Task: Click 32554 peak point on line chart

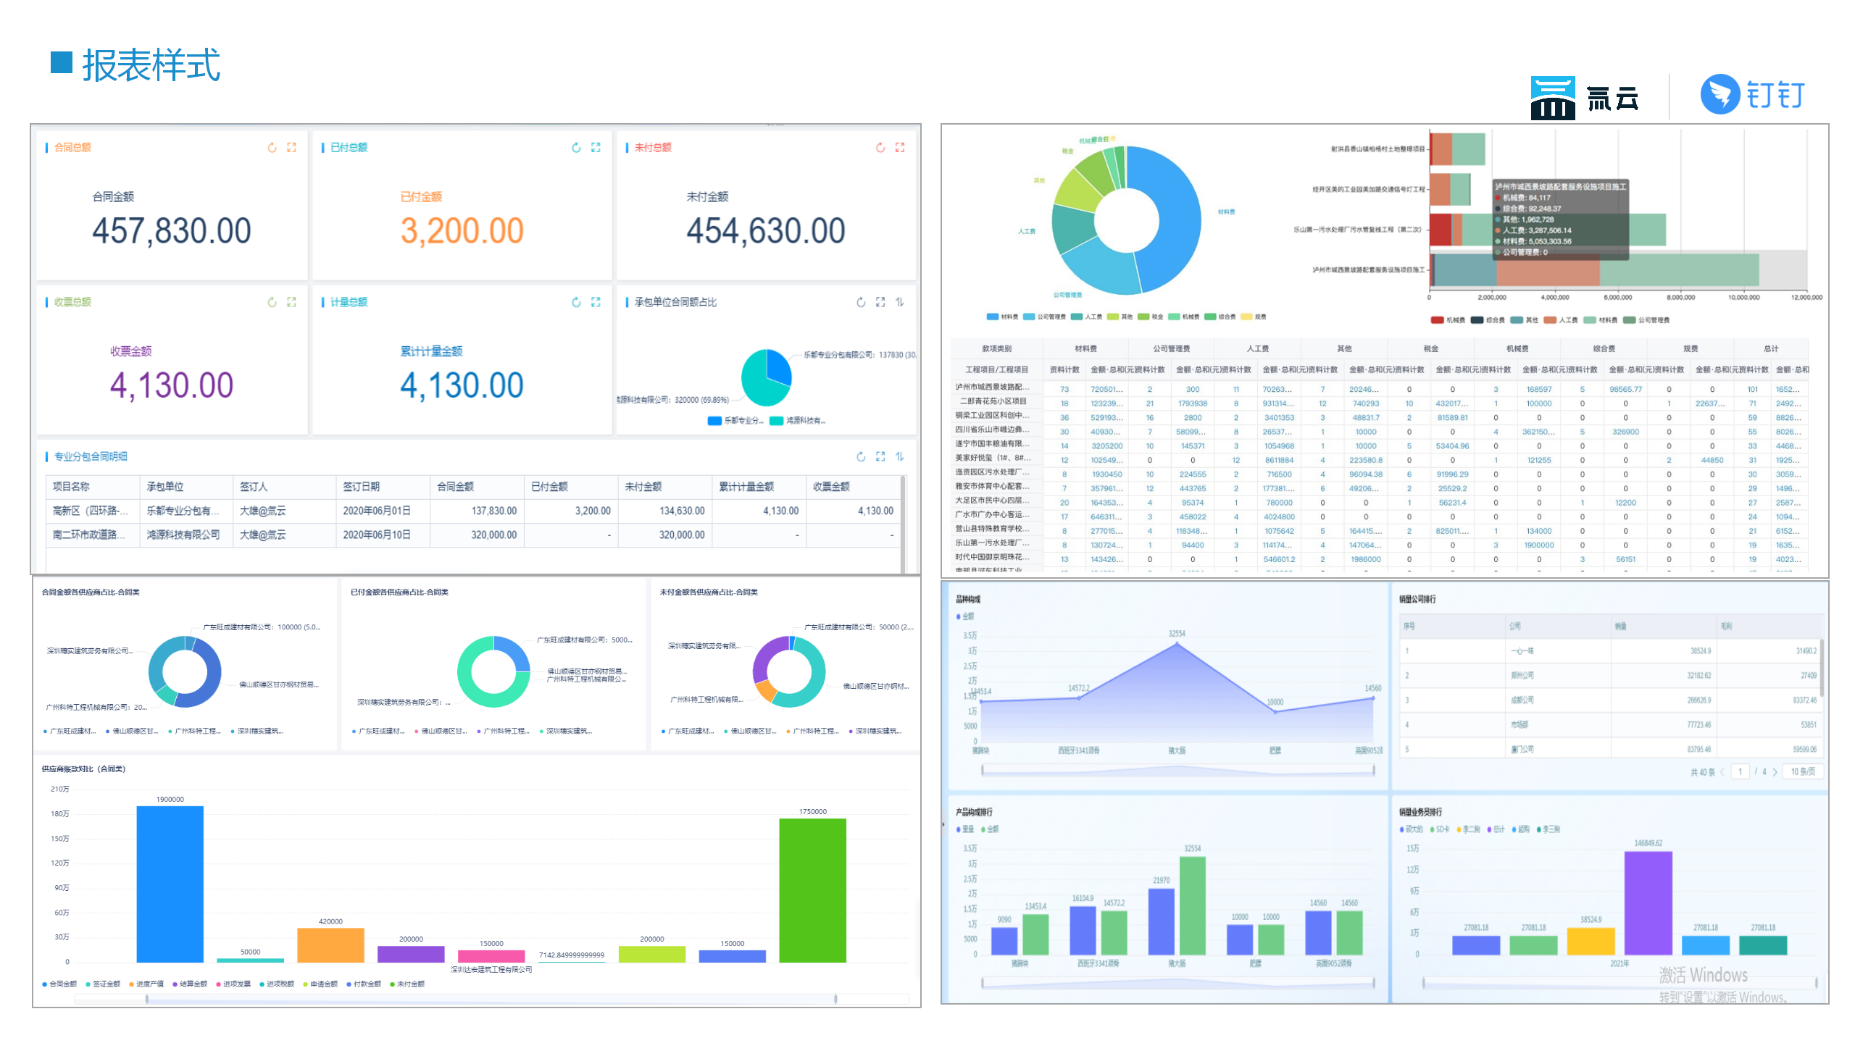Action: [x=1177, y=643]
